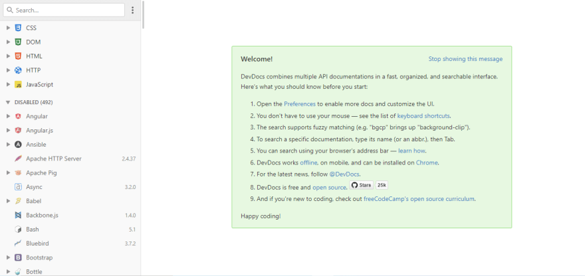Follow the @DevDocs link
The width and height of the screenshot is (585, 276).
344,174
